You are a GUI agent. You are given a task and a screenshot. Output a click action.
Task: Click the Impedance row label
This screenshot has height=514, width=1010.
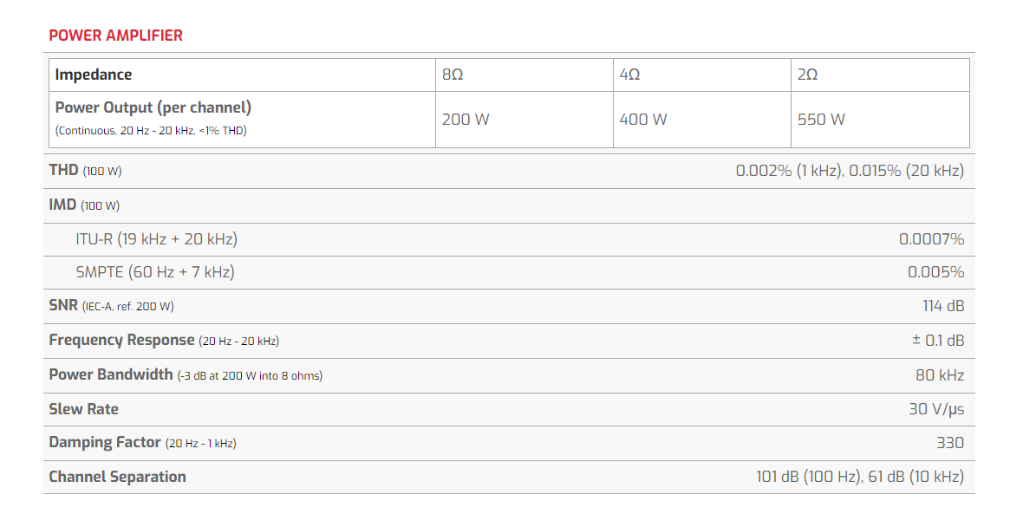point(94,75)
